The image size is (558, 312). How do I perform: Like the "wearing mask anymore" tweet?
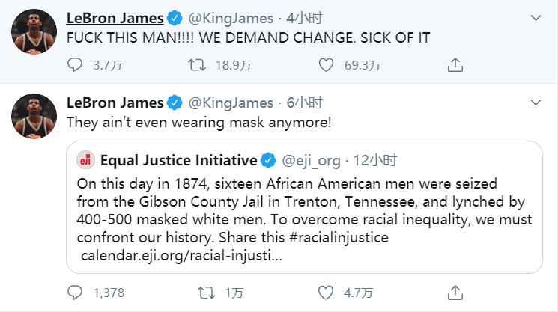click(x=325, y=292)
